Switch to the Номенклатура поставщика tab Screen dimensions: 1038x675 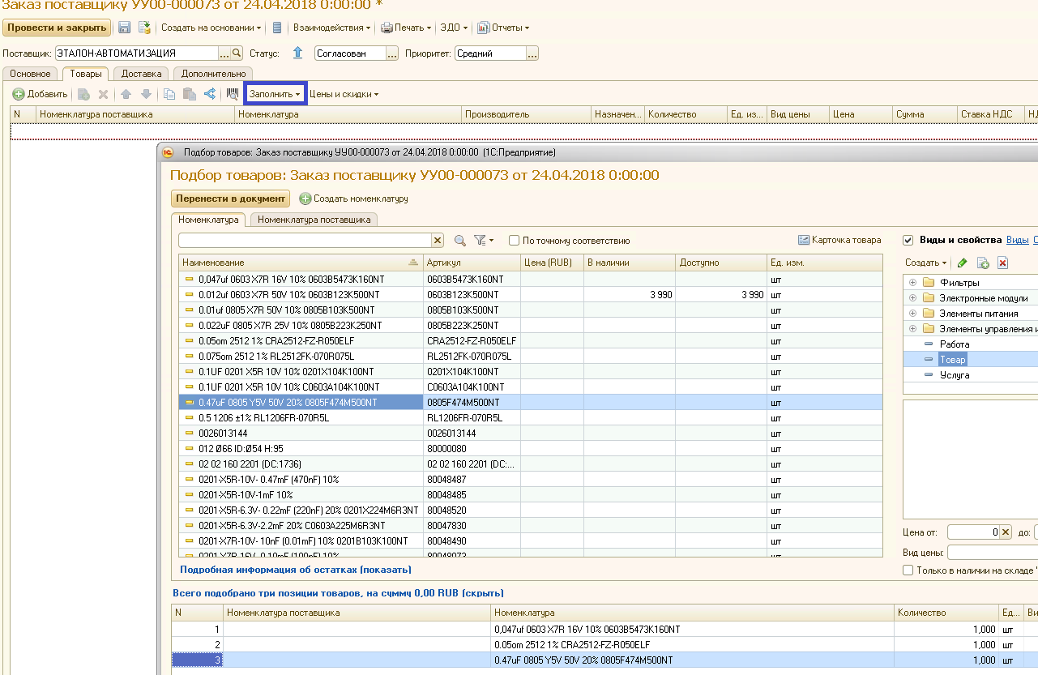click(x=314, y=220)
